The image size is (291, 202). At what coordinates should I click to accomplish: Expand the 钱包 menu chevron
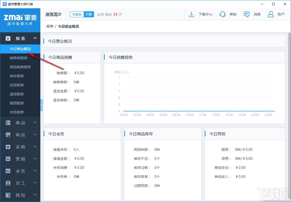pyautogui.click(x=35, y=195)
